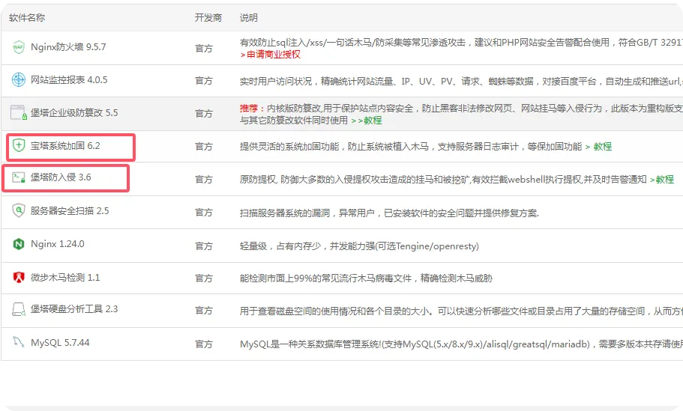Select software name 网站监控报表 4.0.5
The height and width of the screenshot is (411, 683).
pos(69,80)
